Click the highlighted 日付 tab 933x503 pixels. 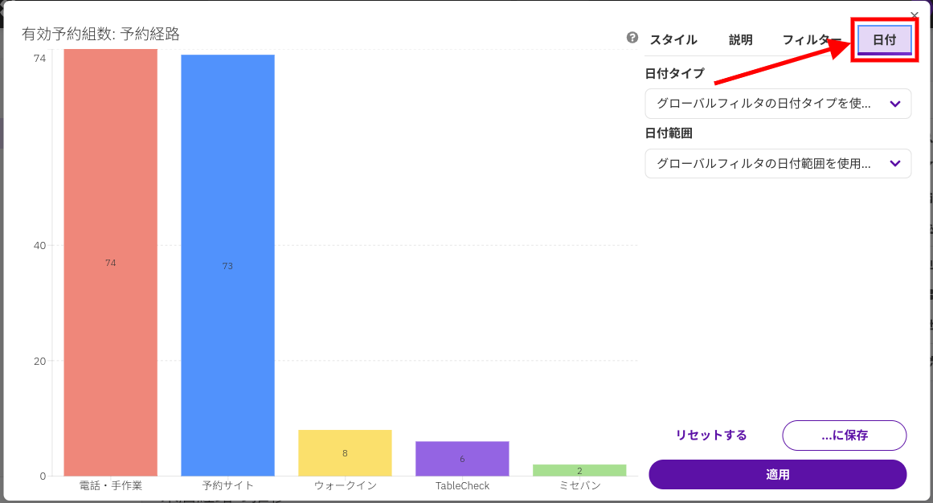tap(884, 39)
